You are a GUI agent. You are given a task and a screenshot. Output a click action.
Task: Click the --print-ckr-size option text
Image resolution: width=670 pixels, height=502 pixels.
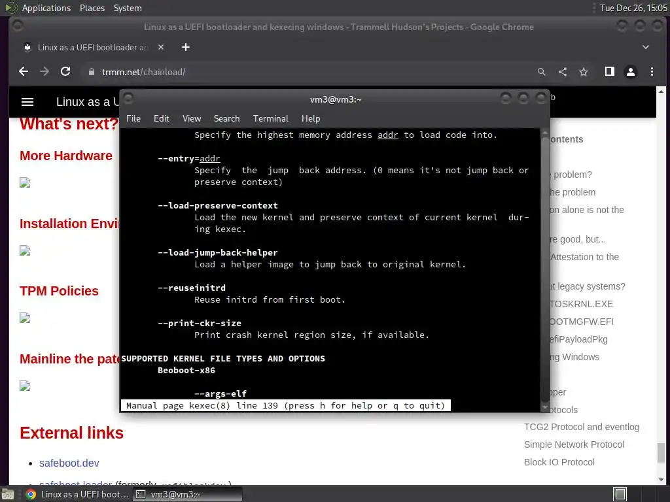199,323
